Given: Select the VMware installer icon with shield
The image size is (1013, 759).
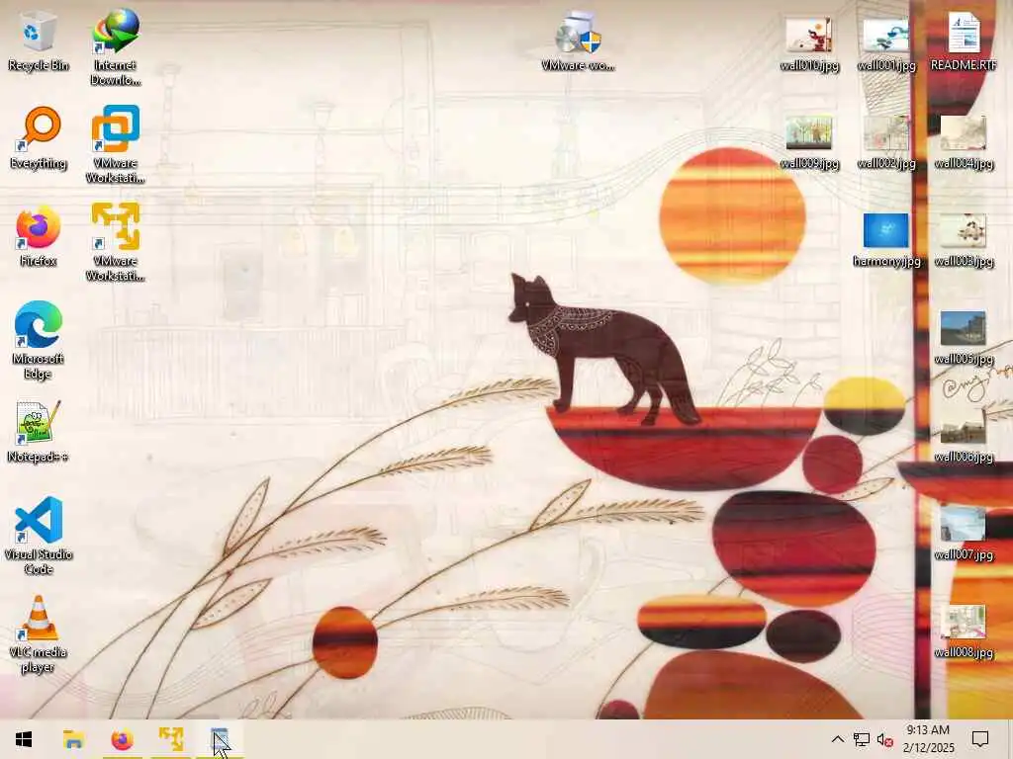Looking at the screenshot, I should pos(578,42).
